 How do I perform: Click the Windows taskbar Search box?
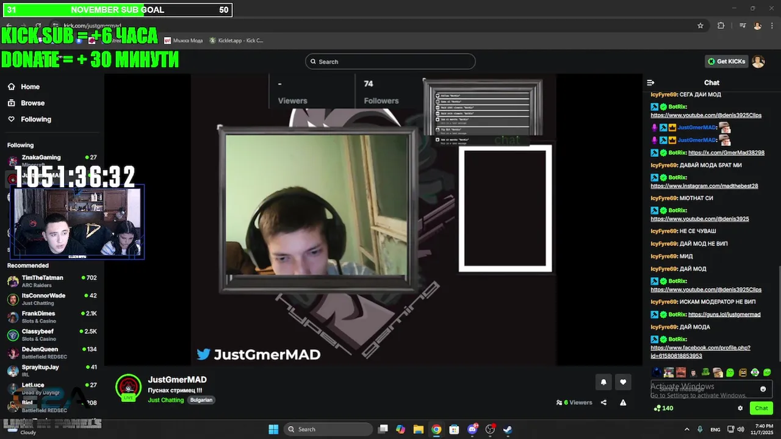[x=329, y=429]
